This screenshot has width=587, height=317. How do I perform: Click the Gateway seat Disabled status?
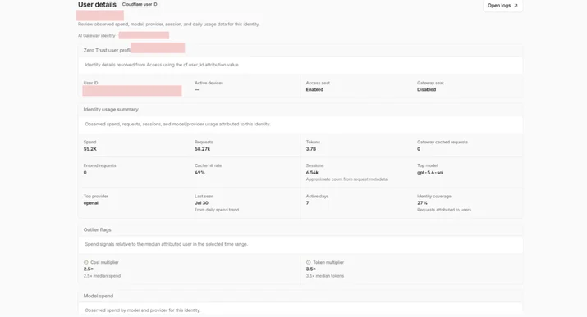tap(426, 89)
